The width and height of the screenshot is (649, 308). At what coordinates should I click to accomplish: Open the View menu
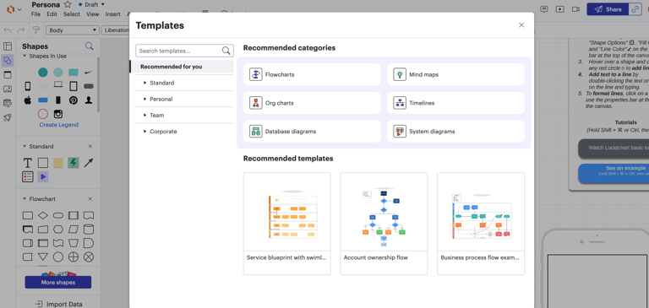point(93,14)
